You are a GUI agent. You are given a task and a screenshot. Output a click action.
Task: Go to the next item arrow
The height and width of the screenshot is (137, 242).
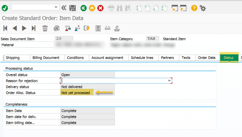(x=24, y=28)
